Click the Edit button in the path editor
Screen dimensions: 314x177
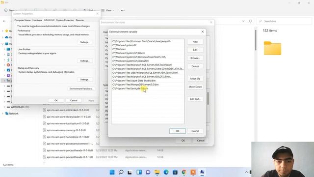coord(195,50)
